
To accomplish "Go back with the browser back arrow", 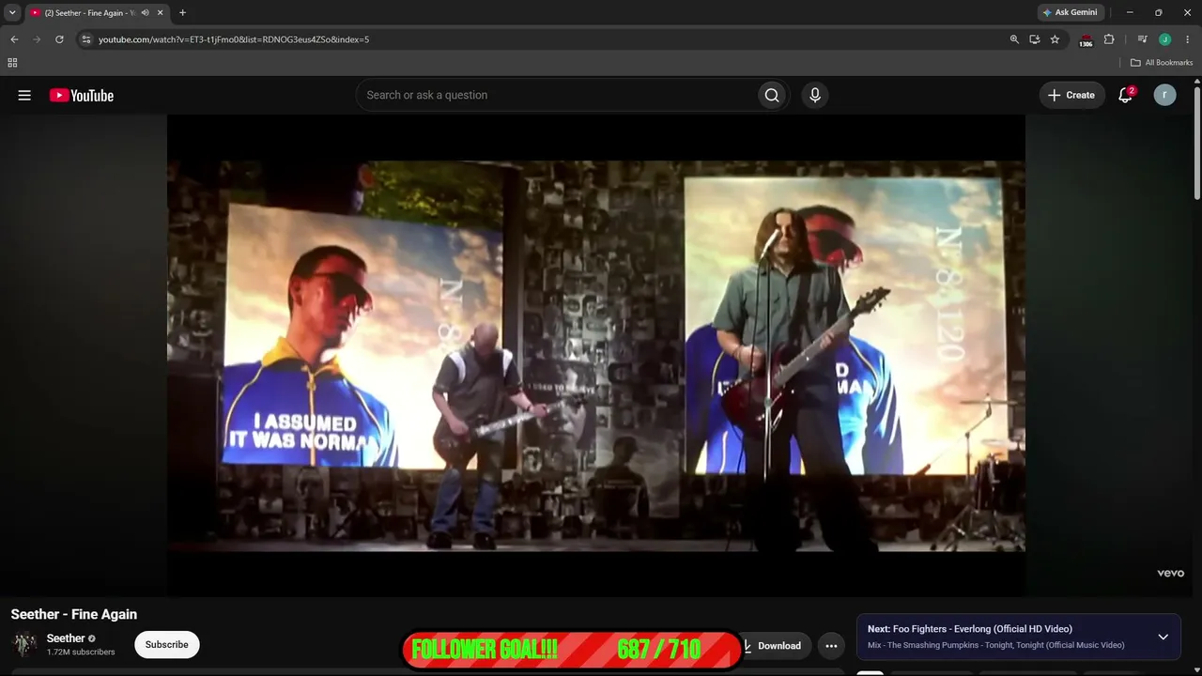I will 14,39.
